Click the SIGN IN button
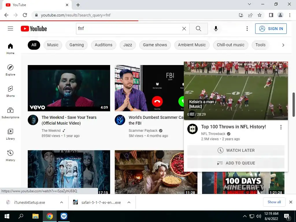Screen dimensions: 296x222 click(x=271, y=29)
